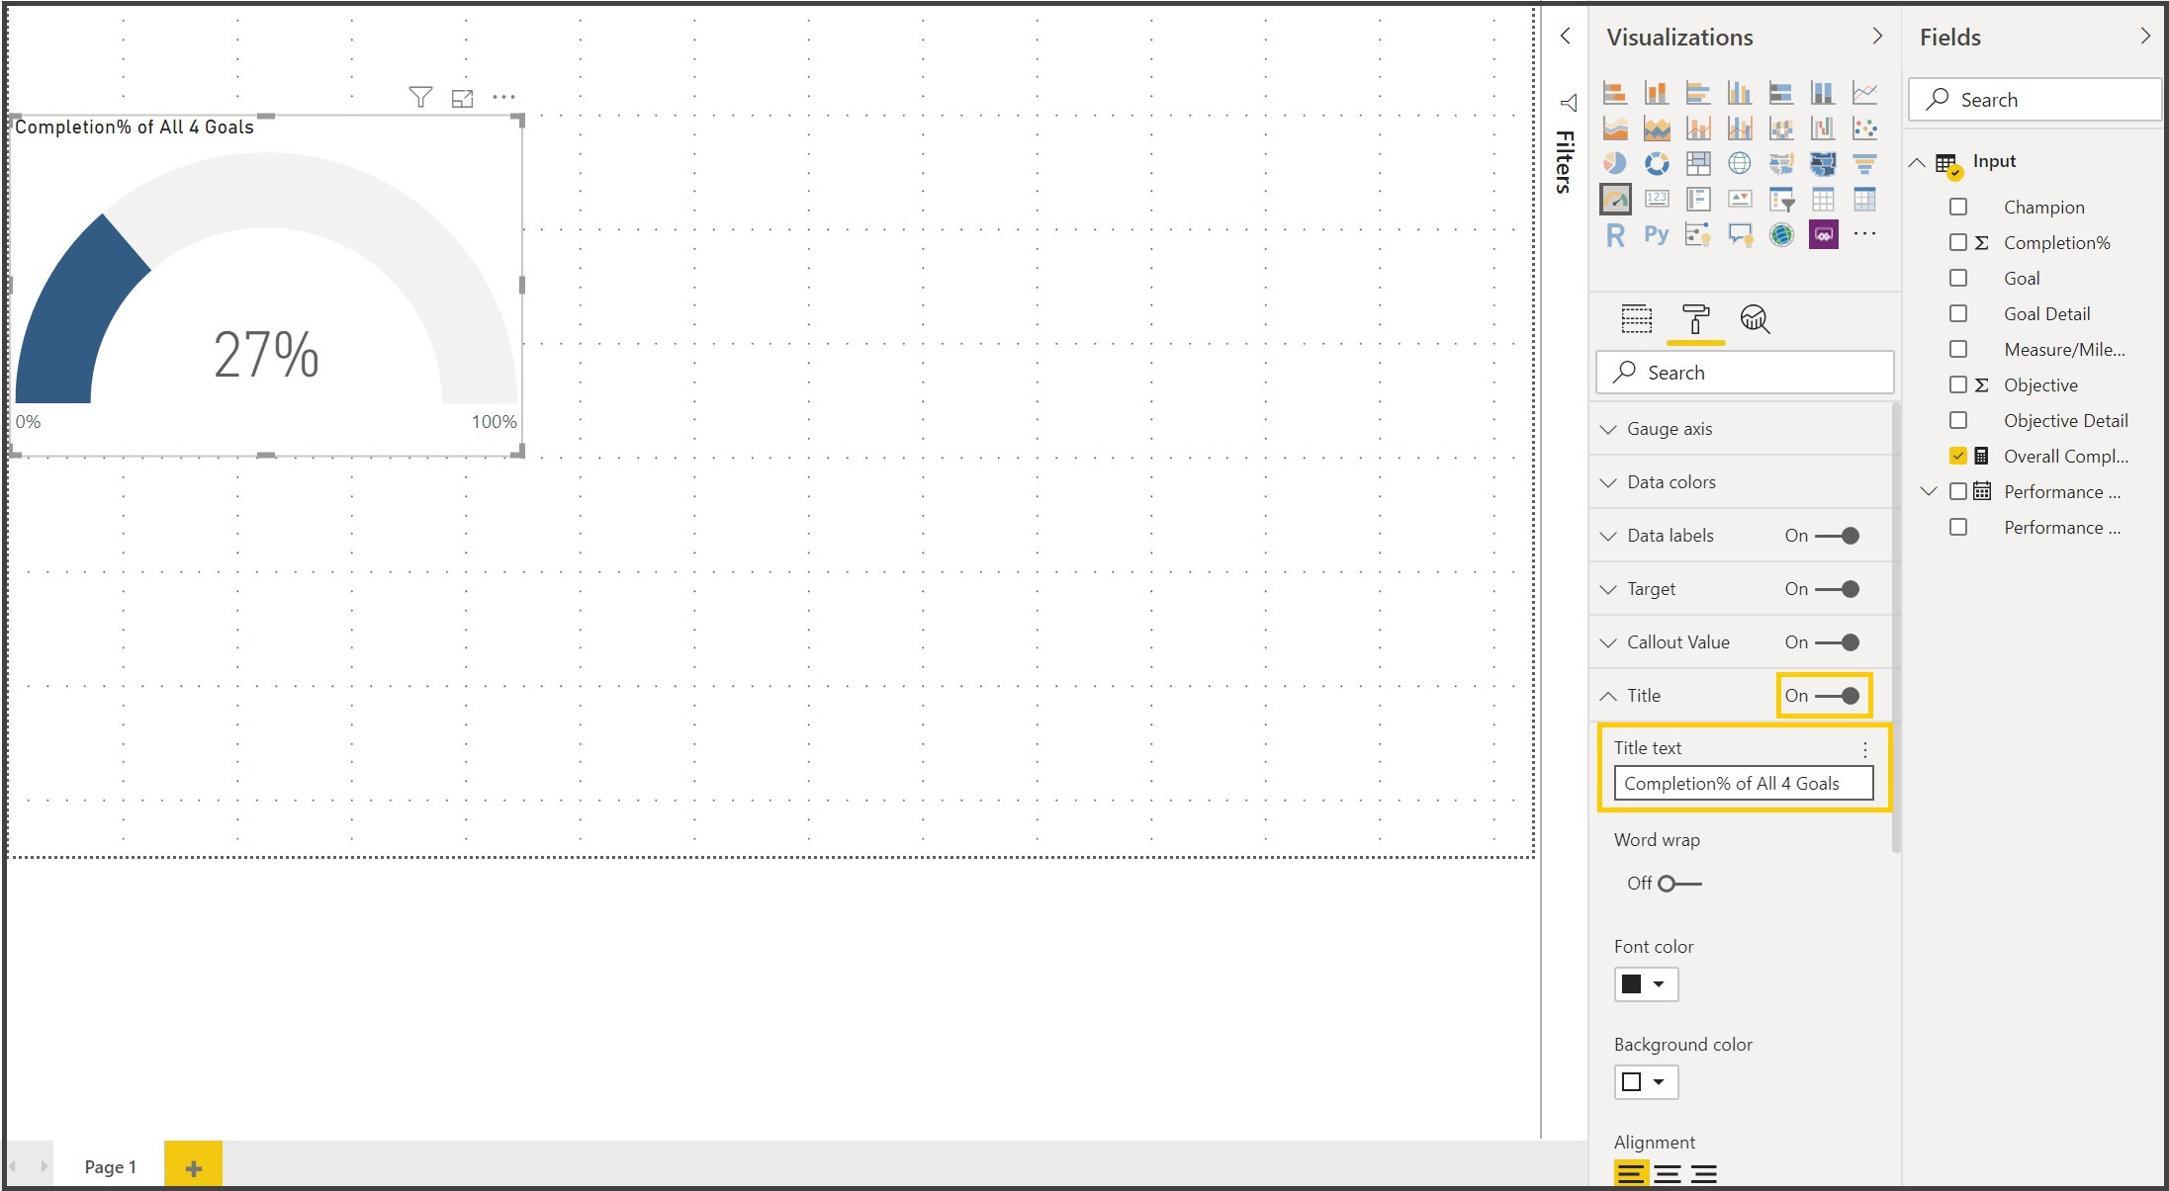Viewport: 2169px width, 1191px height.
Task: Select the purple PowerApps visual
Action: point(1823,235)
